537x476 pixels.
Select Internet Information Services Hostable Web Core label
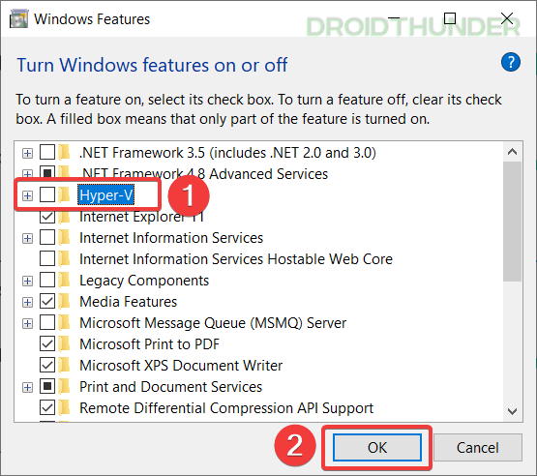(236, 259)
